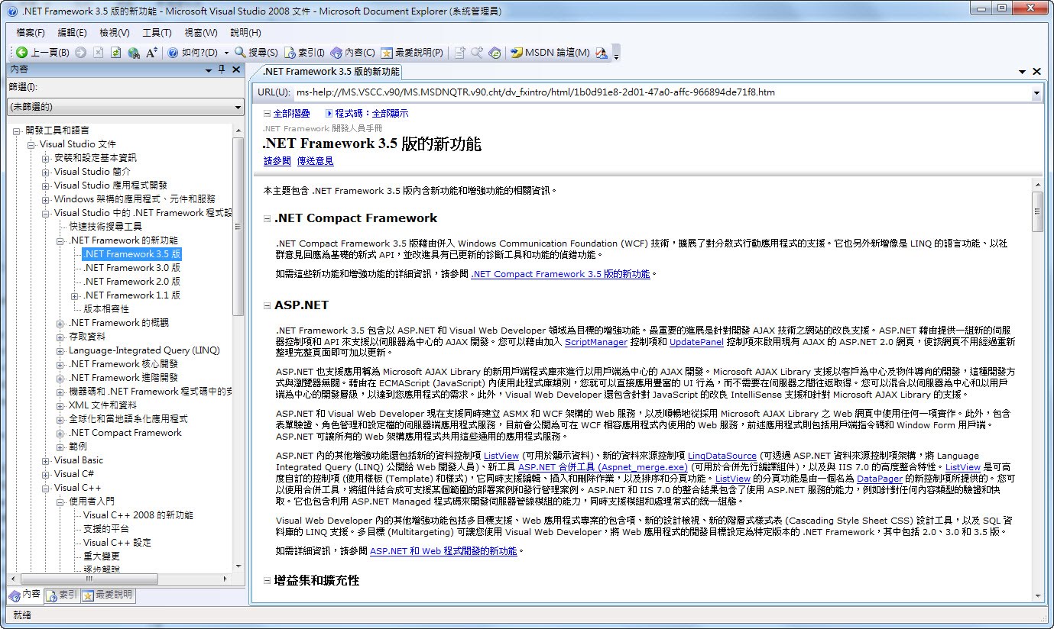Viewport: 1054px width, 629px height.
Task: Open the 說明(H) menu
Action: (x=245, y=33)
